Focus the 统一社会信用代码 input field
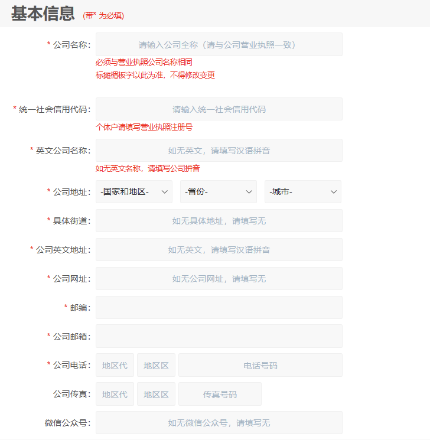Screen dimensions: 430x440 [x=219, y=109]
